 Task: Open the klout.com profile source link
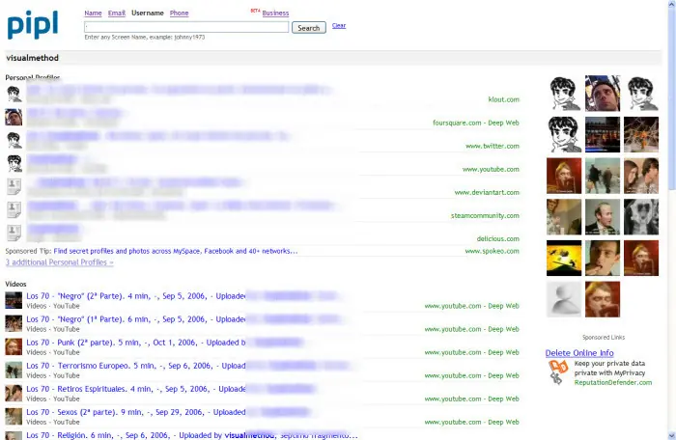point(503,99)
